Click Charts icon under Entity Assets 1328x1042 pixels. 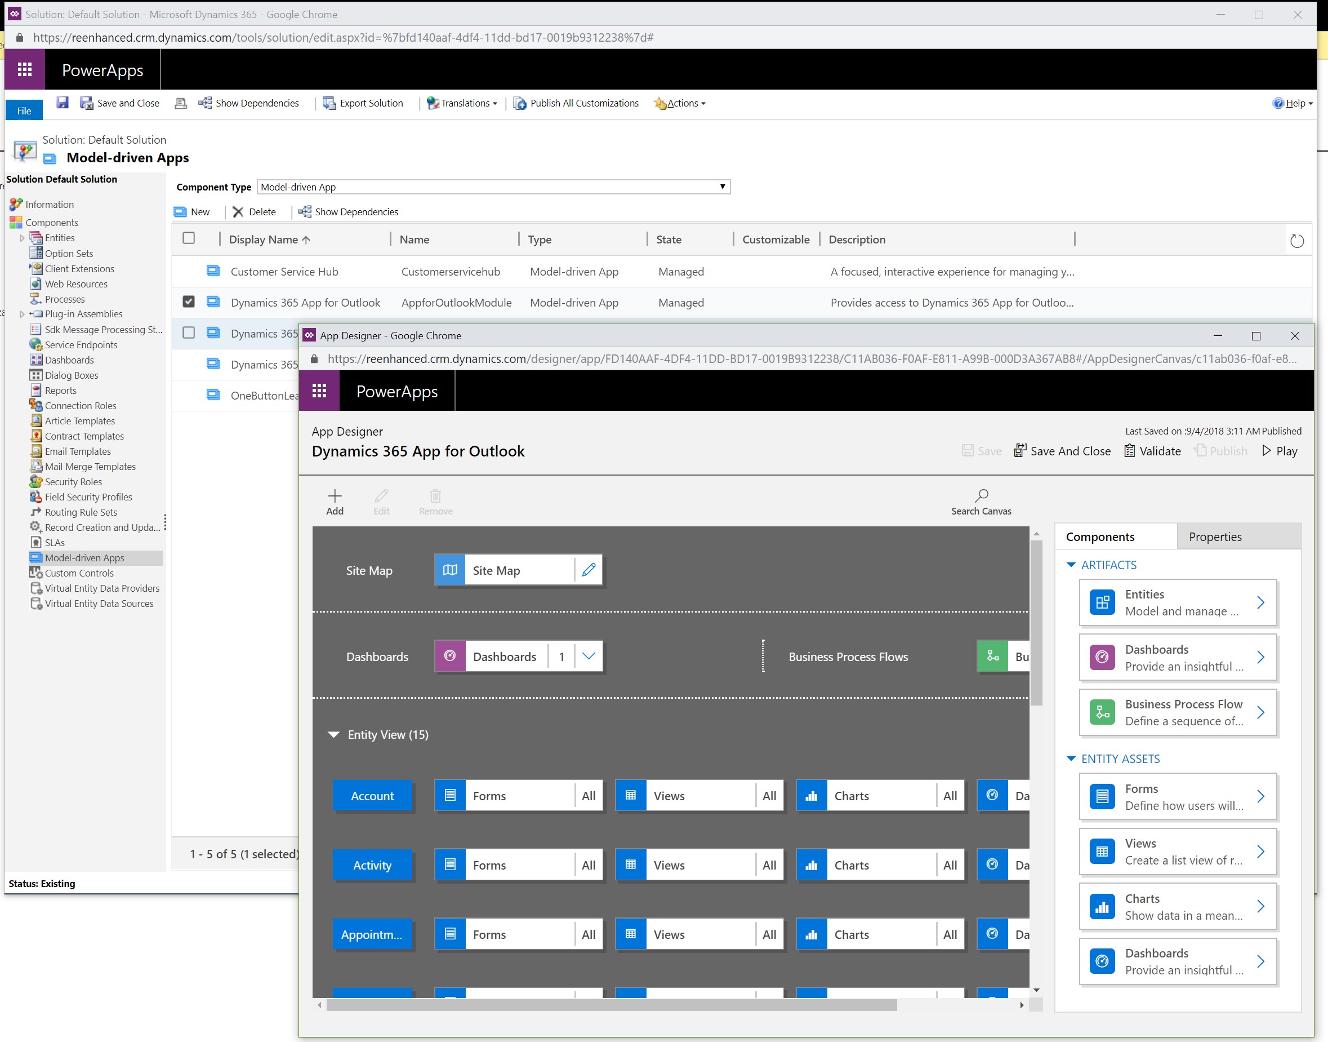click(x=1102, y=907)
